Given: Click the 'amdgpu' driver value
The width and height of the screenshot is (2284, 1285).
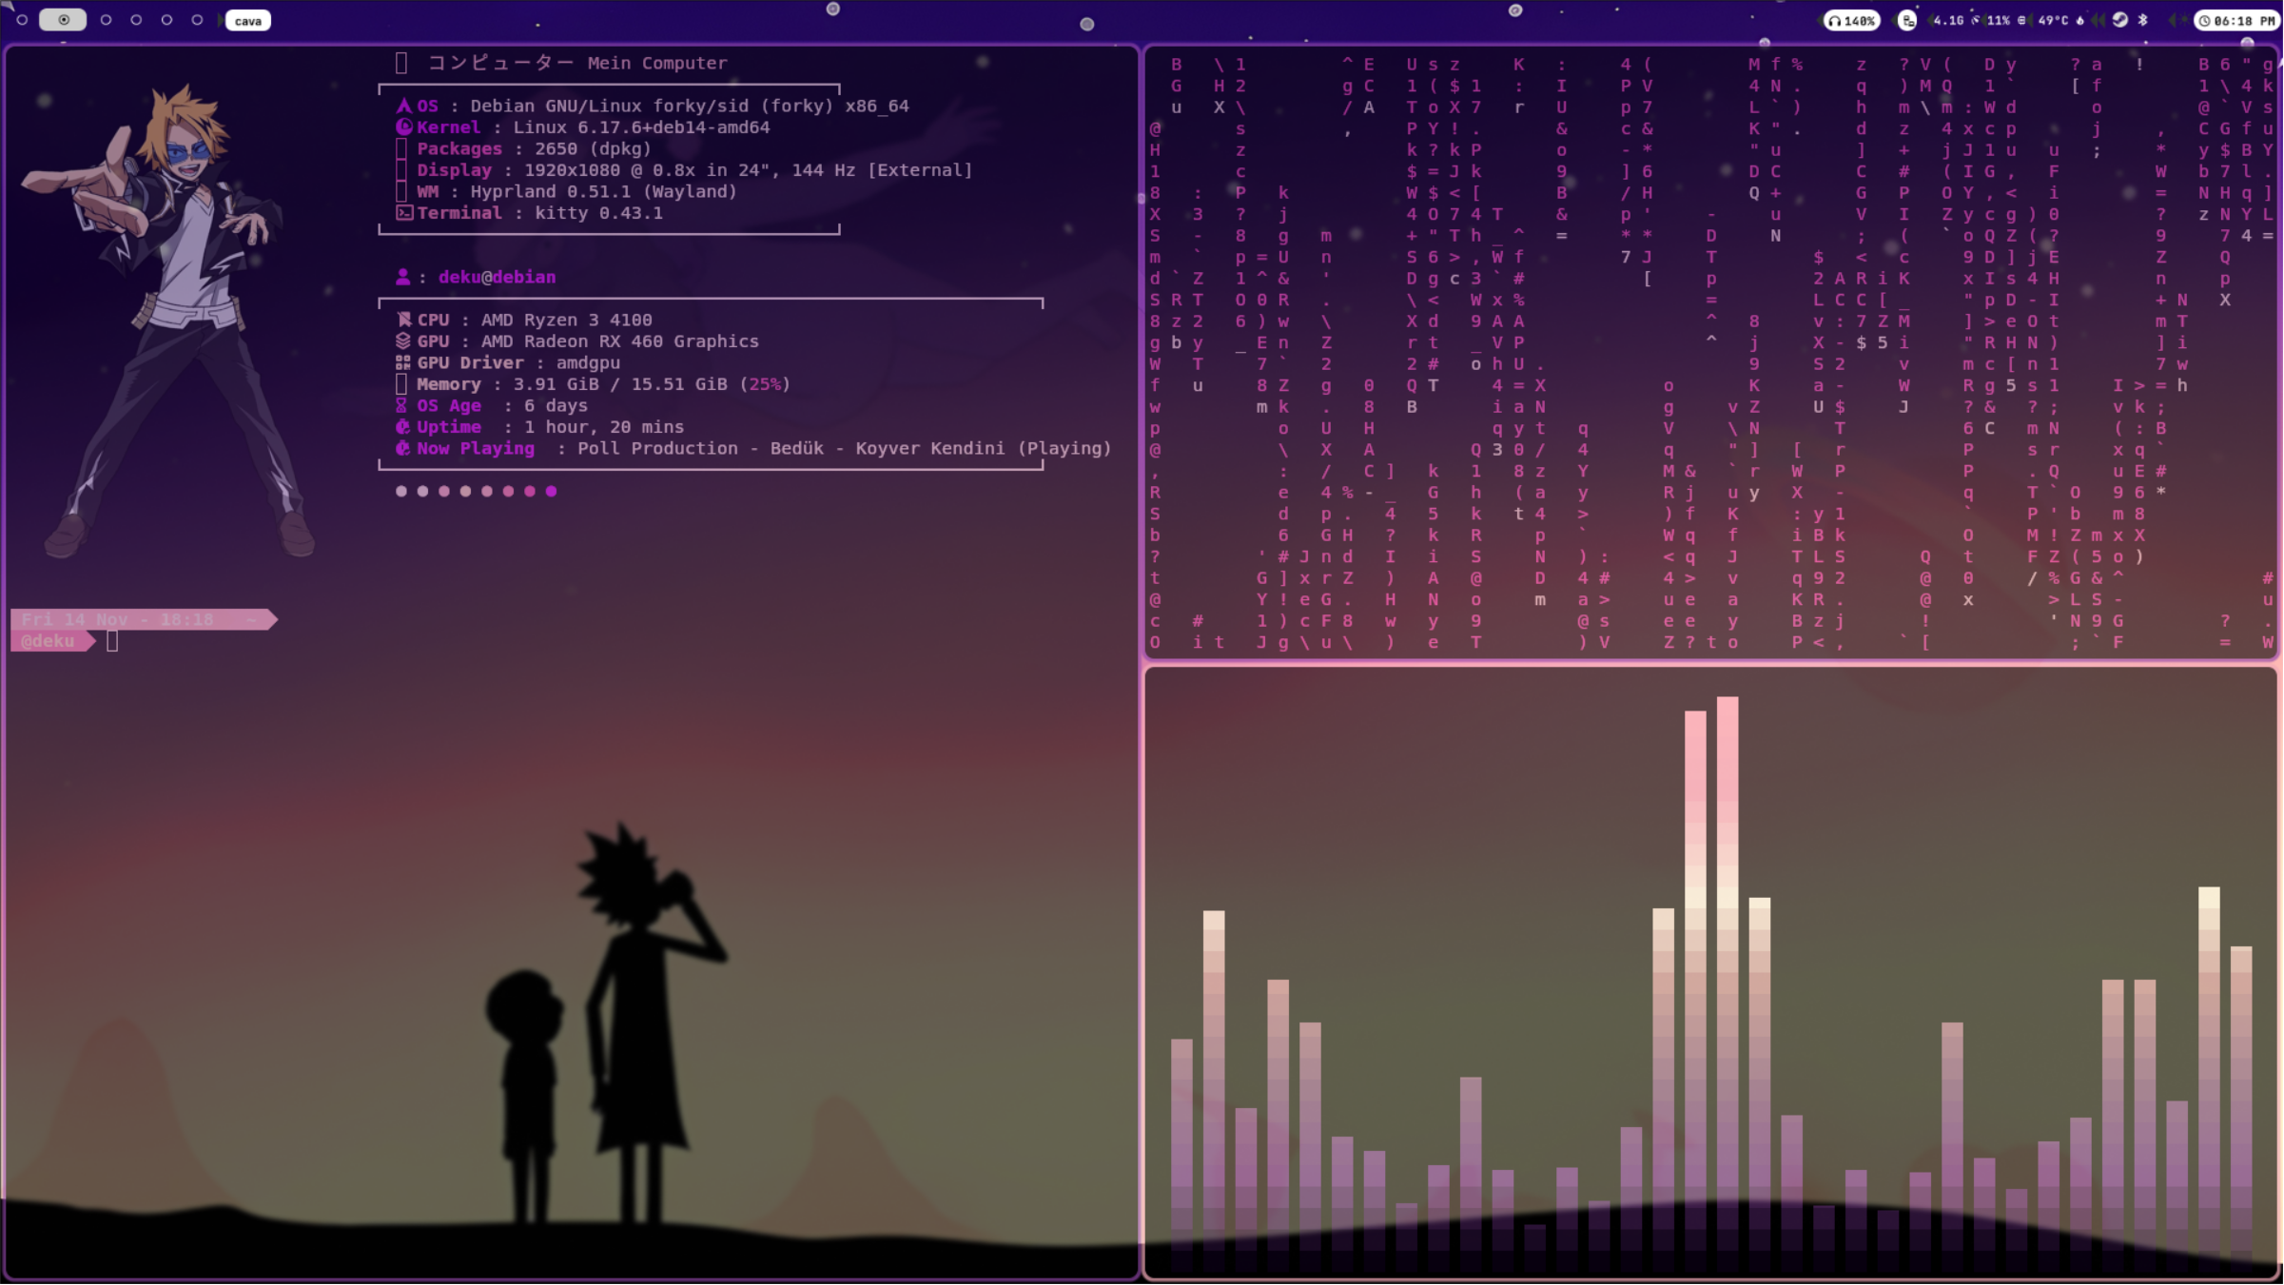Looking at the screenshot, I should (x=588, y=362).
